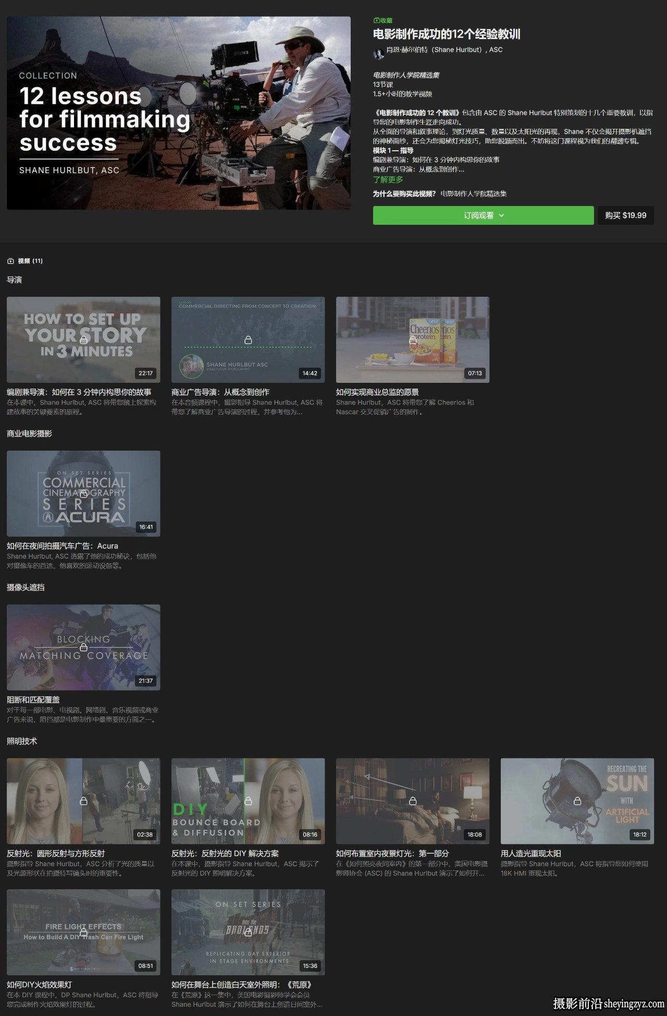Click lock icon on the Cheerios thumbnail
This screenshot has height=1016, width=667.
coord(413,340)
